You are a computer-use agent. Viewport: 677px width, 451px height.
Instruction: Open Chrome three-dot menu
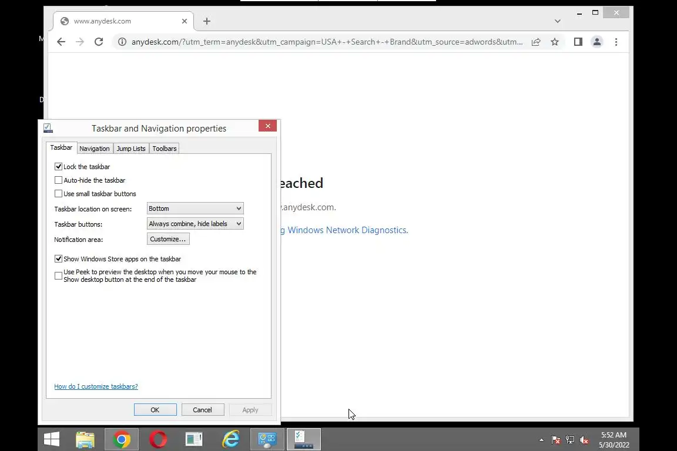pos(616,42)
